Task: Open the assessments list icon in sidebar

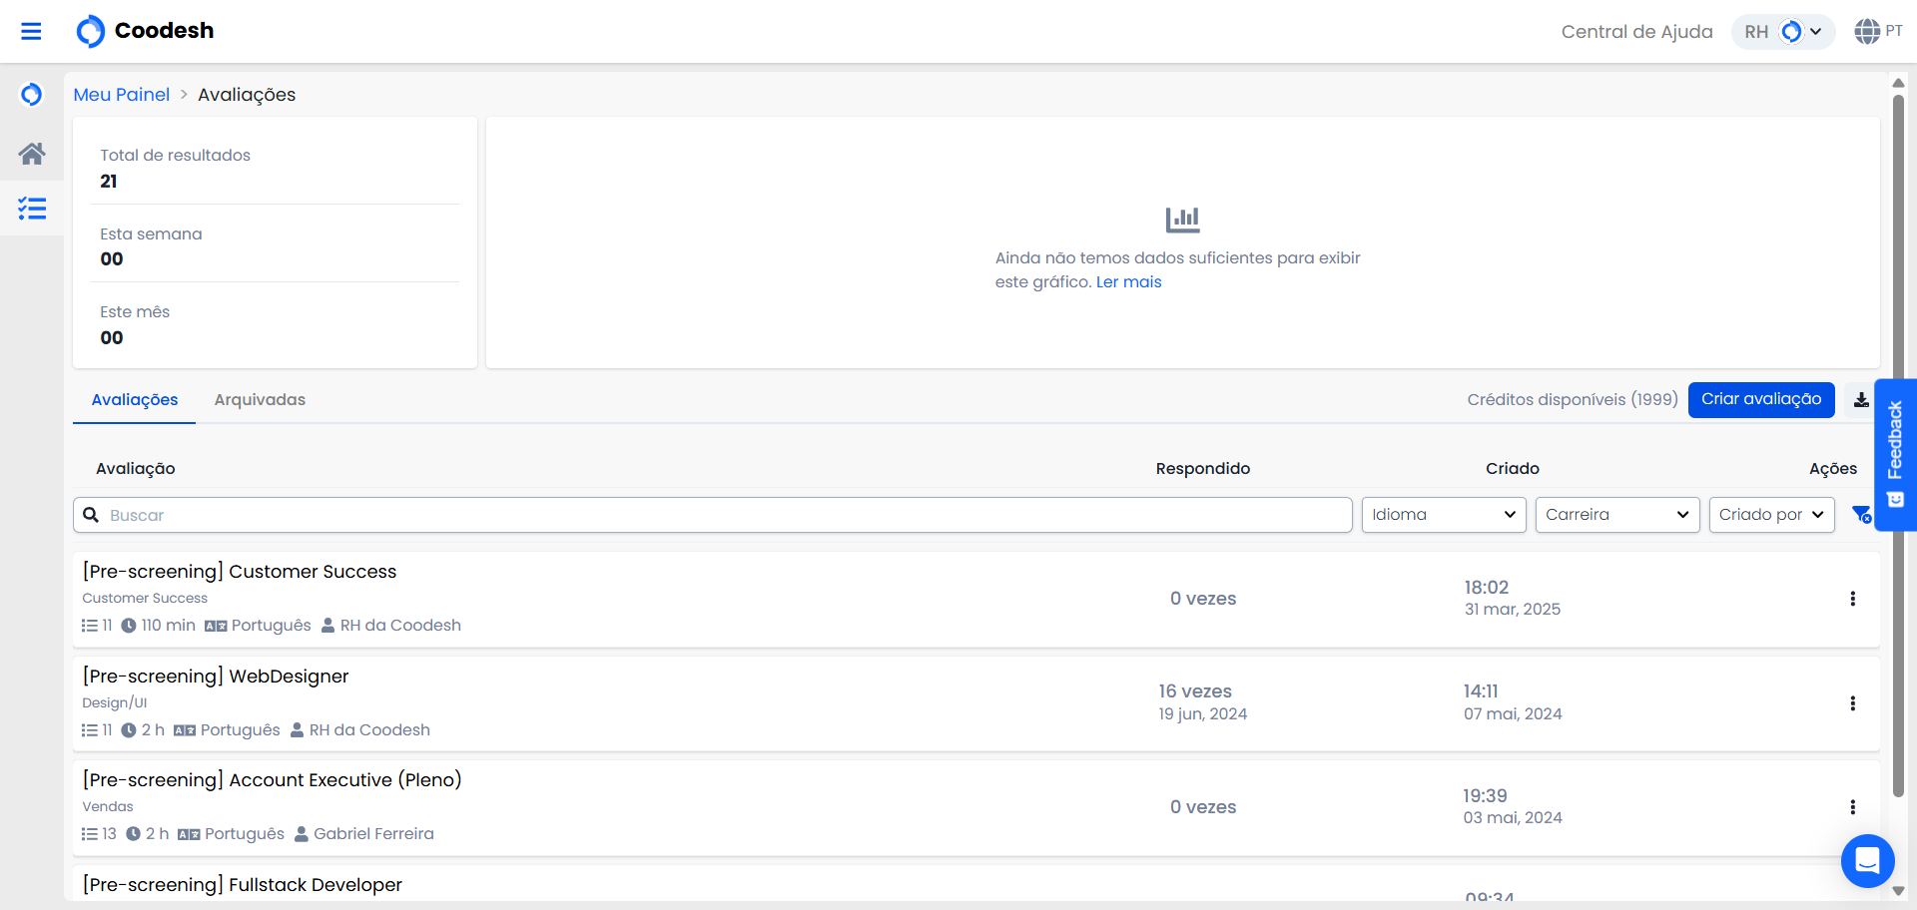Action: point(32,209)
